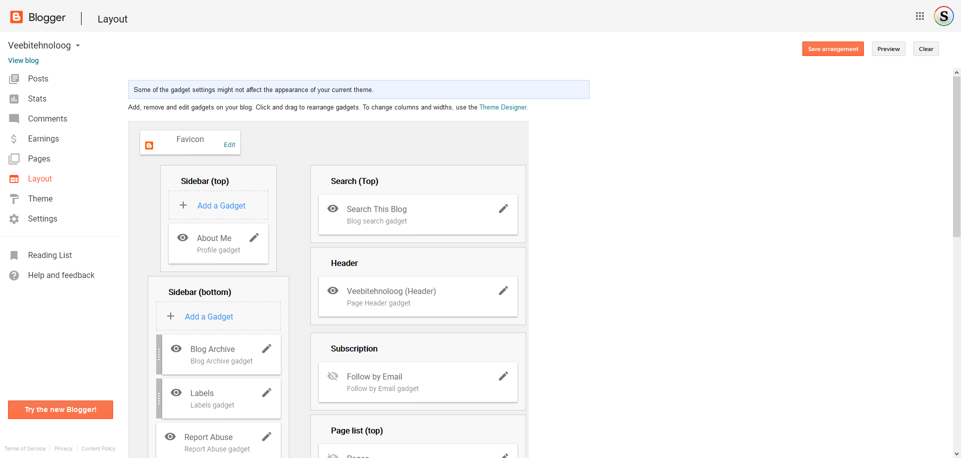Open the Theme Designer link

click(503, 107)
